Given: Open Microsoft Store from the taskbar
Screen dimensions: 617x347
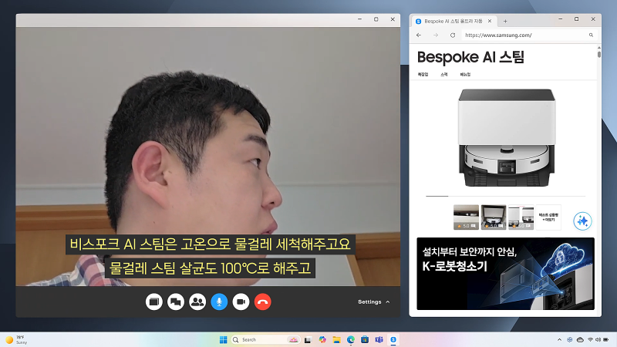Looking at the screenshot, I should point(365,339).
